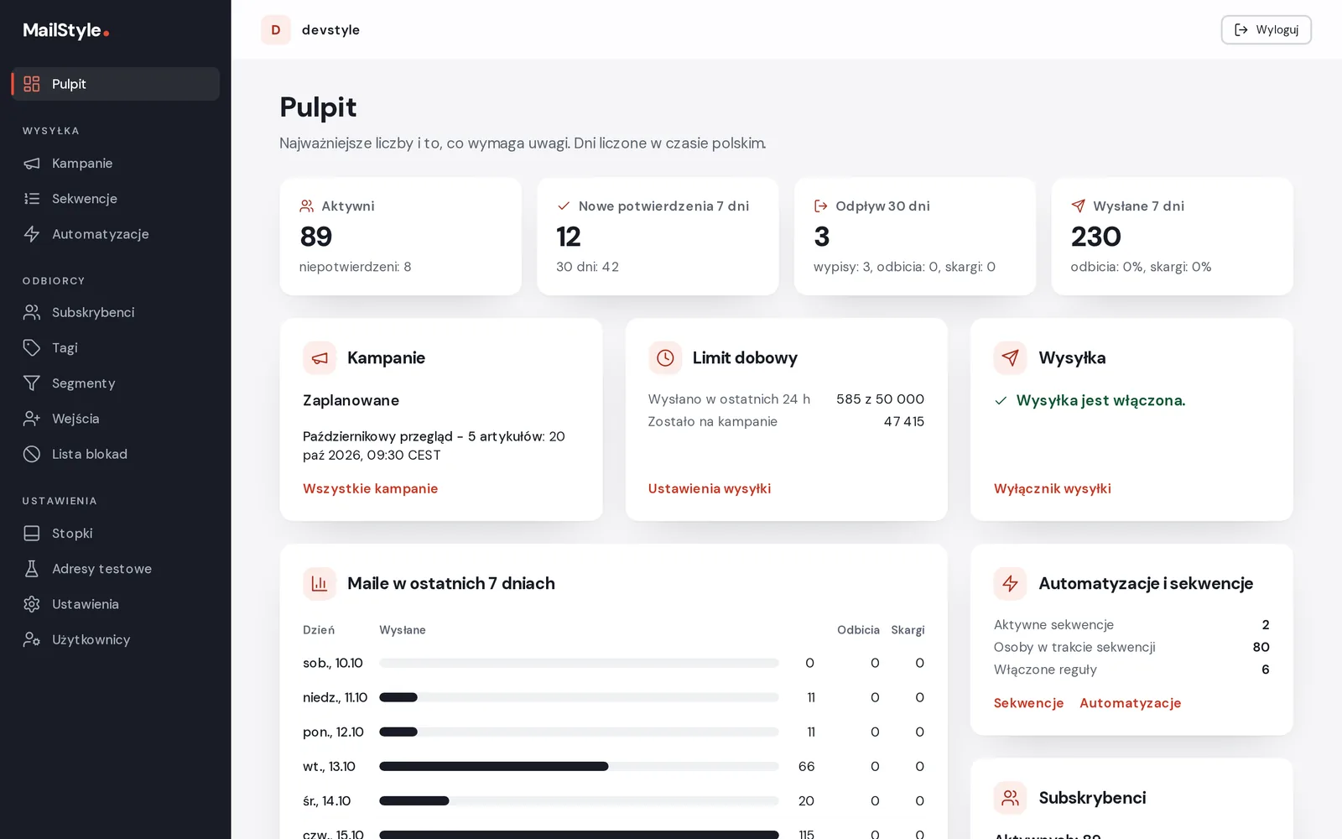Click the lightning icon on Automatyzacje i sekwencje card

click(x=1011, y=584)
